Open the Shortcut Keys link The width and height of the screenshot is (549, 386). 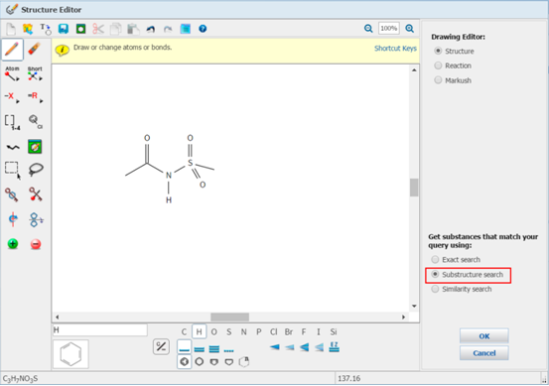pos(396,49)
